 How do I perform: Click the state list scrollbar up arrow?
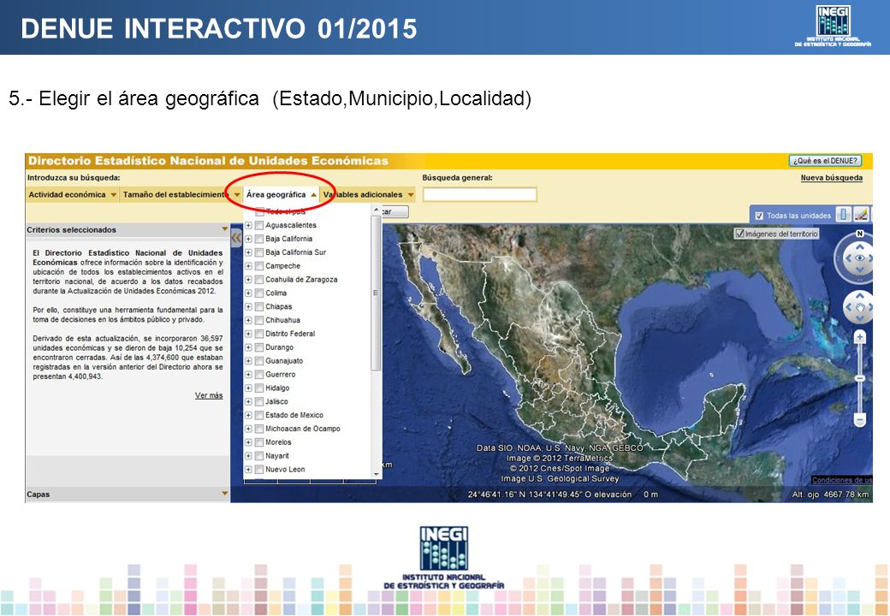tap(376, 210)
